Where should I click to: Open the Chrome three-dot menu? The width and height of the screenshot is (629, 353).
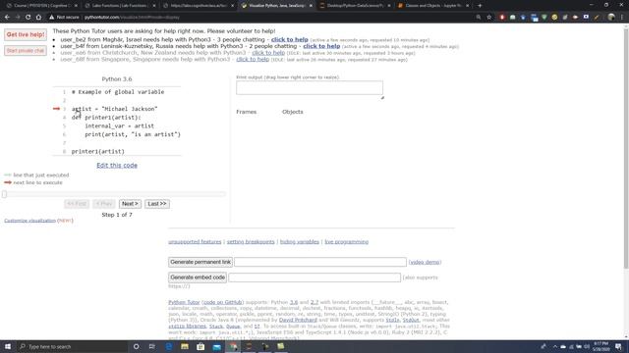(622, 18)
